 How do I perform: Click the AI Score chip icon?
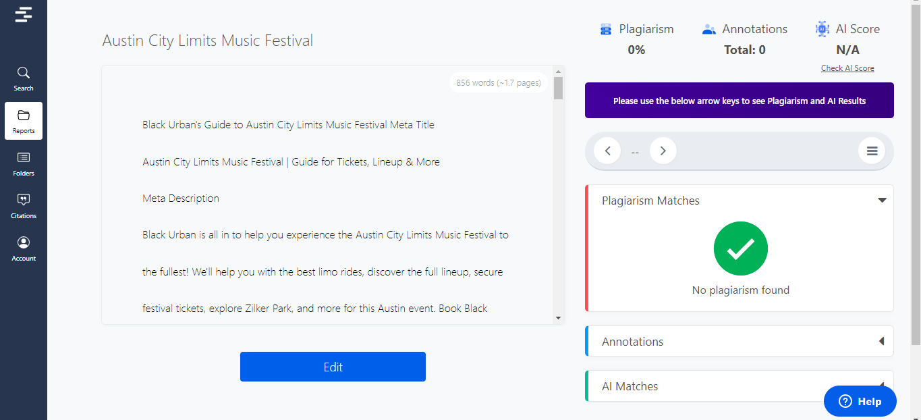[822, 29]
